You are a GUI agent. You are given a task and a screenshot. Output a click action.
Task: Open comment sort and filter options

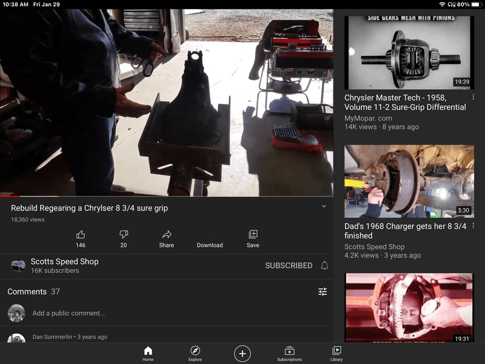pos(323,292)
